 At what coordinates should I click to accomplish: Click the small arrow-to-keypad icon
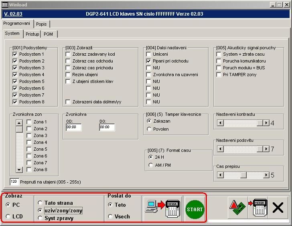(258, 208)
